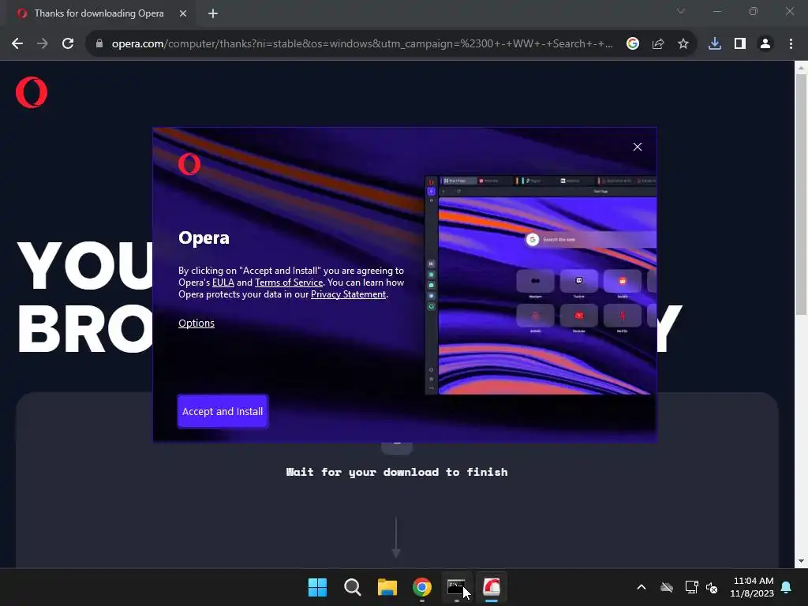Go back to the previous page

coord(17,44)
